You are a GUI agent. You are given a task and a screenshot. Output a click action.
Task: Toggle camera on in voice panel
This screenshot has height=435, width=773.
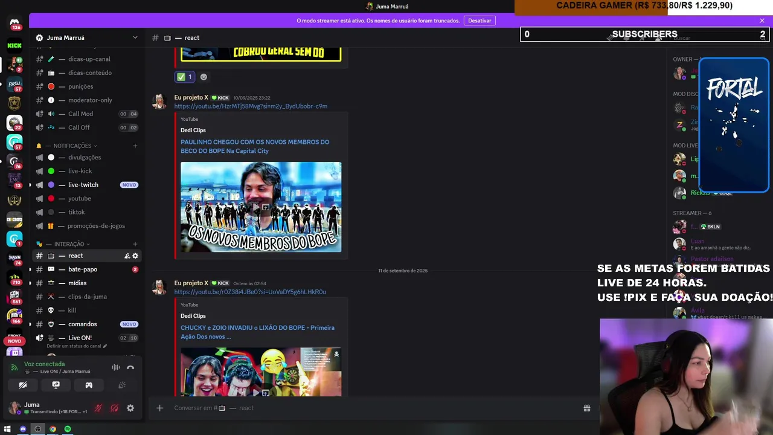(23, 385)
